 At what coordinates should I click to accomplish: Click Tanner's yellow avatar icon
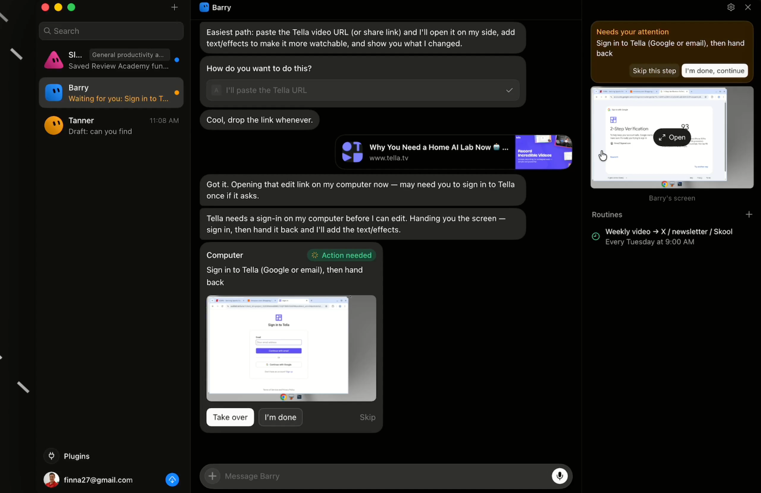coord(54,126)
